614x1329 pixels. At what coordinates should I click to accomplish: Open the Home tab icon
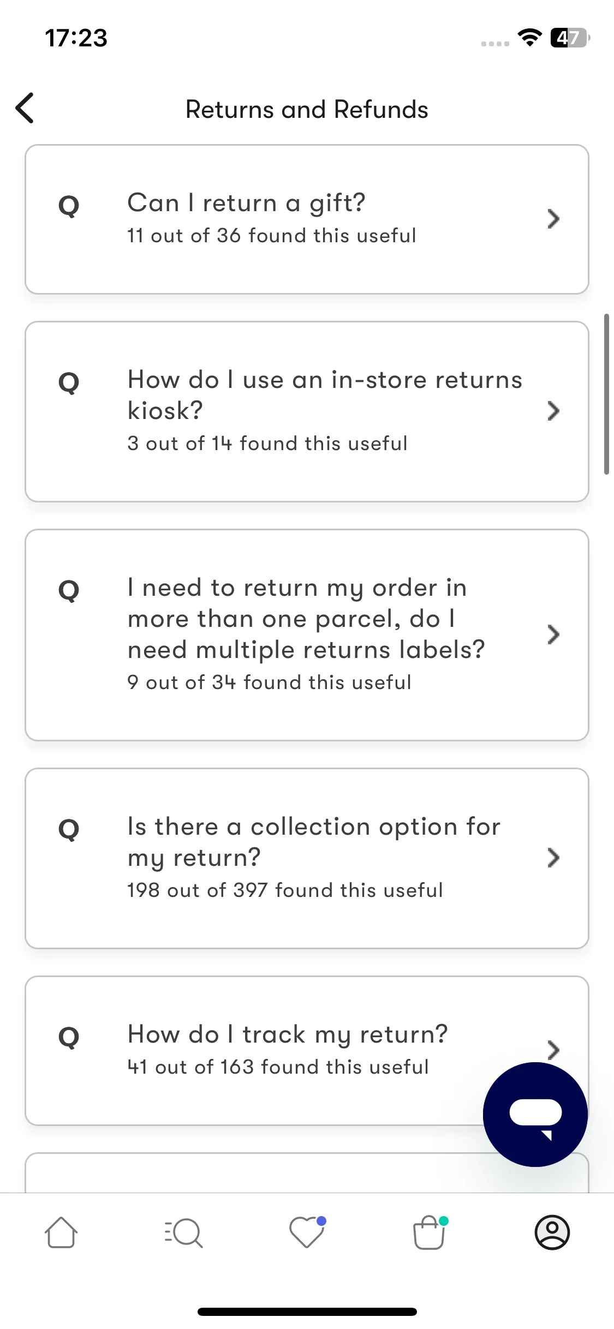coord(61,1232)
